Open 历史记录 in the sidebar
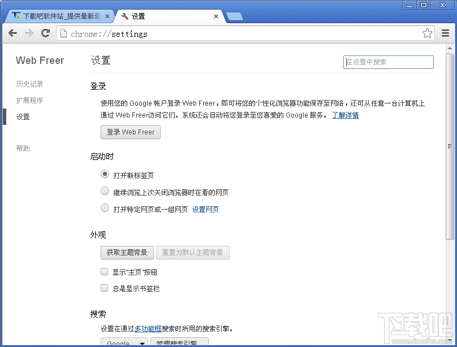457x347 pixels. coord(29,84)
